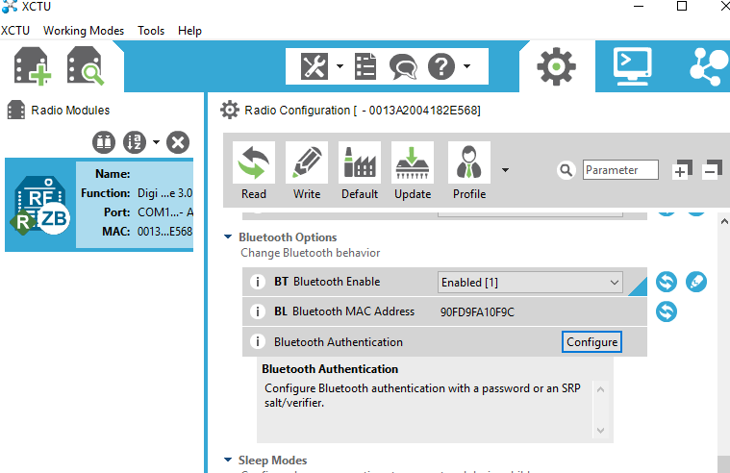Show info for BL Bluetooth MAC Address
The width and height of the screenshot is (730, 473).
point(258,311)
